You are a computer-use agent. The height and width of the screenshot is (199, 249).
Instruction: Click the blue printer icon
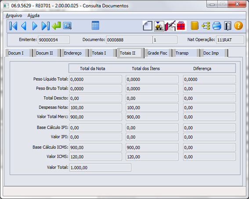click(217, 26)
